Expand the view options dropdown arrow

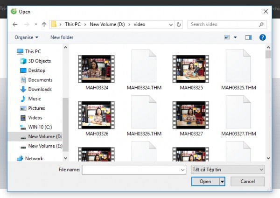pos(235,37)
